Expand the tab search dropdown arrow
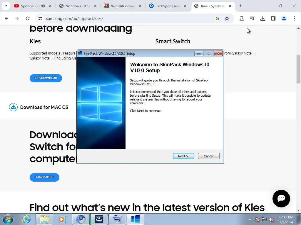 coord(6,6)
